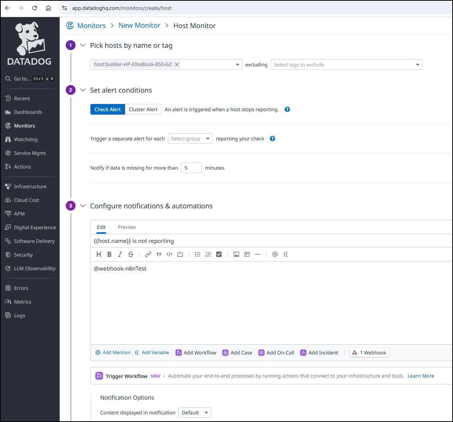Viewport: 453px width, 422px height.
Task: Open Content displayed in notification Default dropdown
Action: 195,413
